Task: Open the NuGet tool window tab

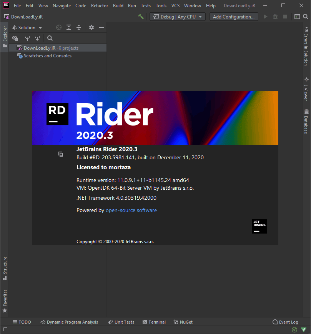Action: tap(183, 322)
